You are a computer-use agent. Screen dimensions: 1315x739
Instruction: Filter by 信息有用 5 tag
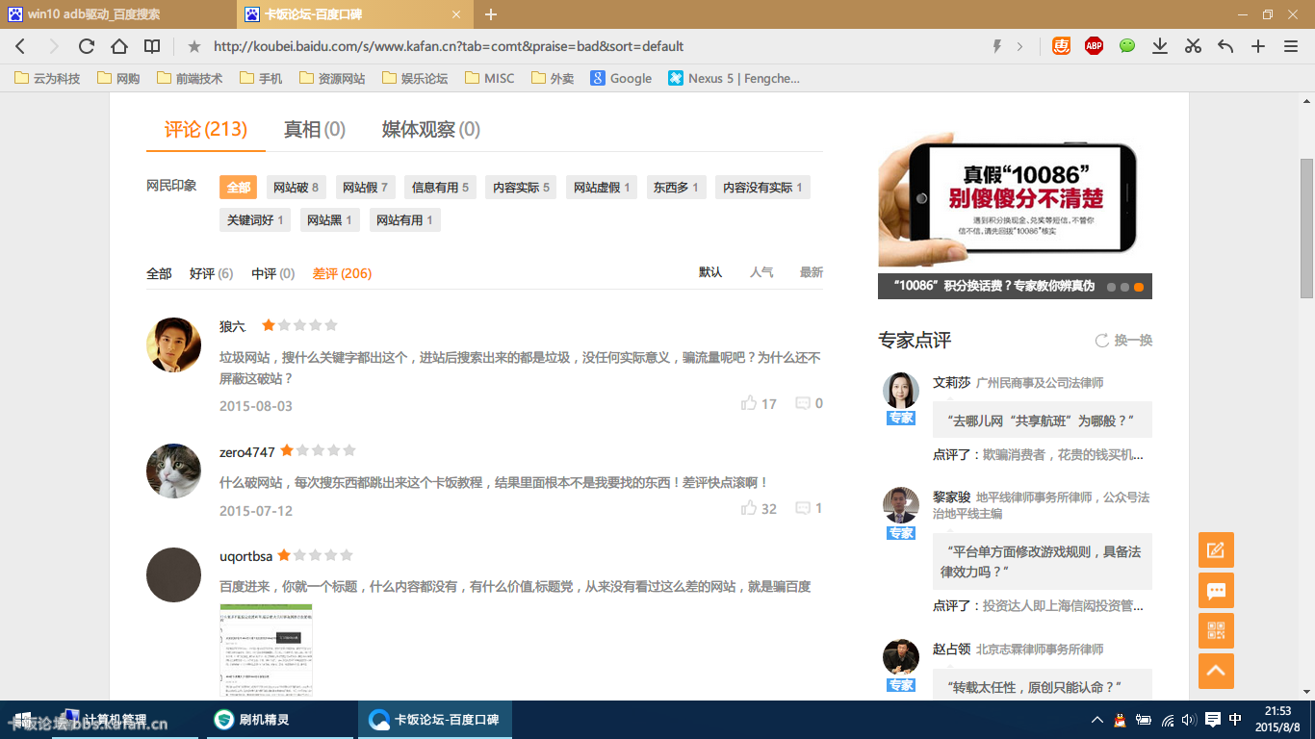pos(440,188)
